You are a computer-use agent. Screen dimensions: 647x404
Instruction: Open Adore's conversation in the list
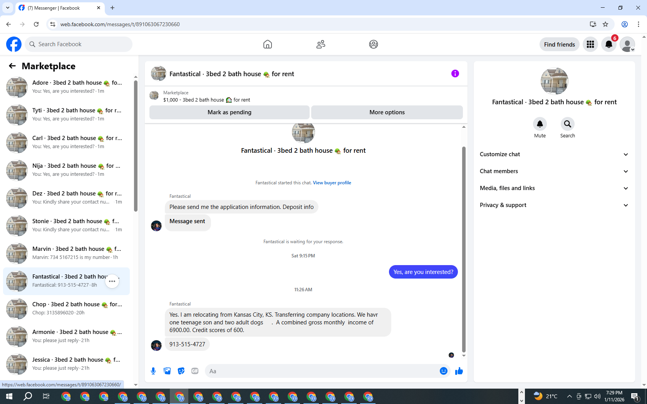click(x=66, y=87)
